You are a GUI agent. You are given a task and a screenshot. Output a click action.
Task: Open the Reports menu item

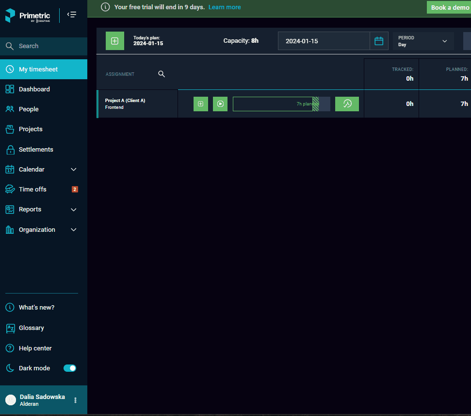30,209
